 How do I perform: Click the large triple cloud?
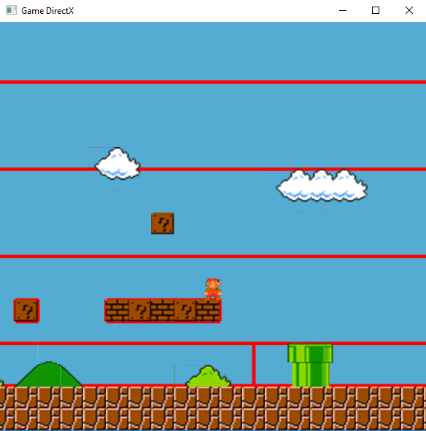point(322,185)
